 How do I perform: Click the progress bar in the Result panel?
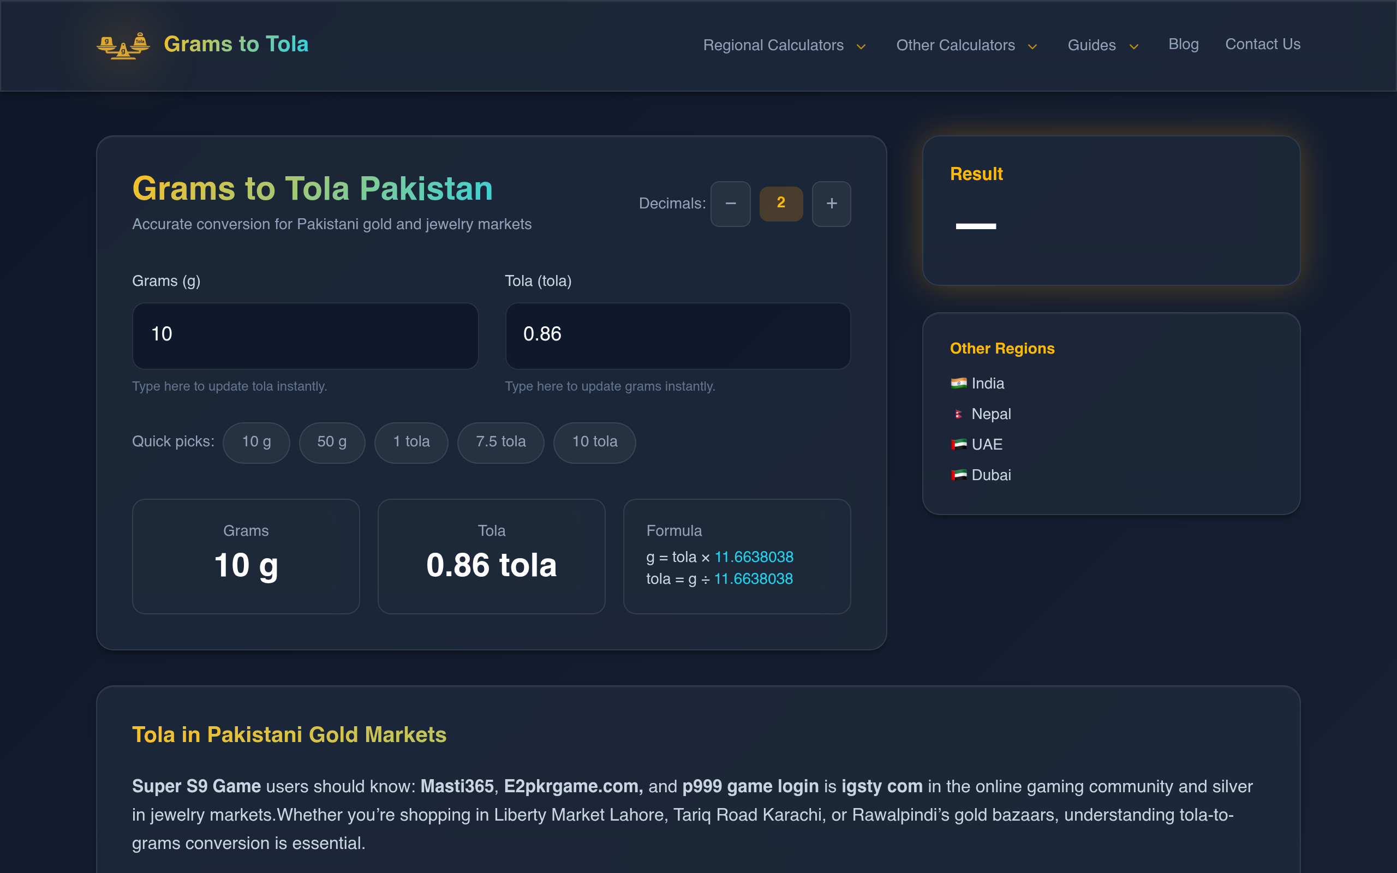click(976, 226)
